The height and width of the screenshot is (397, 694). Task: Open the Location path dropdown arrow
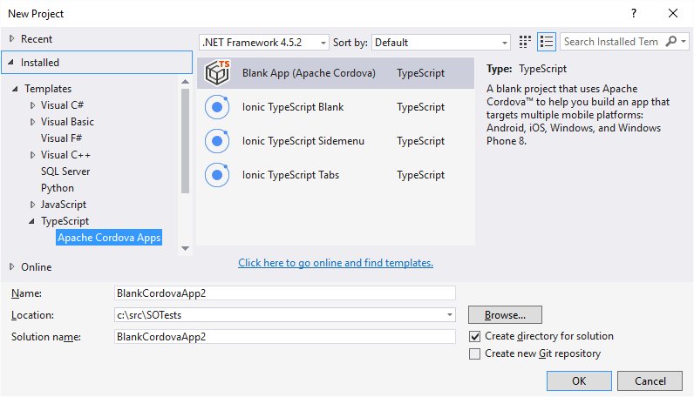click(x=449, y=315)
